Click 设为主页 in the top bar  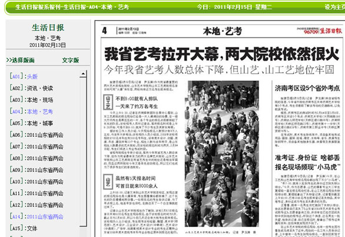pyautogui.click(x=335, y=7)
